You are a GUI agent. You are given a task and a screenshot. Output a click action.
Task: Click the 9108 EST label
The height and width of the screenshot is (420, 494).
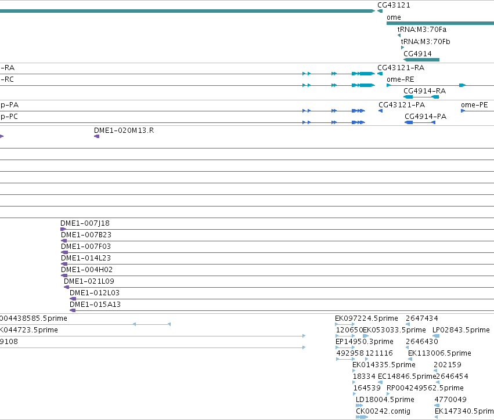pyautogui.click(x=9, y=342)
